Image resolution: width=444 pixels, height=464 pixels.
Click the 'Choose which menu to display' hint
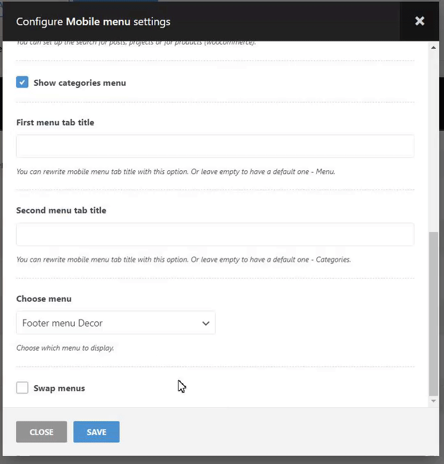click(65, 348)
